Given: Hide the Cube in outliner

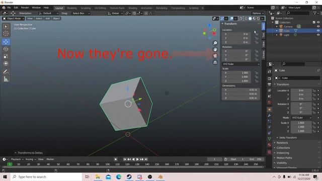Looking at the screenshot, I should [318, 31].
